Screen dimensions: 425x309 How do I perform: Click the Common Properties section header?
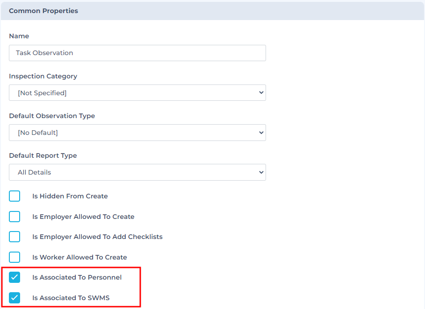point(43,11)
